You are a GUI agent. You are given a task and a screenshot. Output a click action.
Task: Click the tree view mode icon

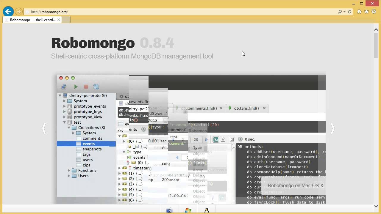click(x=216, y=139)
